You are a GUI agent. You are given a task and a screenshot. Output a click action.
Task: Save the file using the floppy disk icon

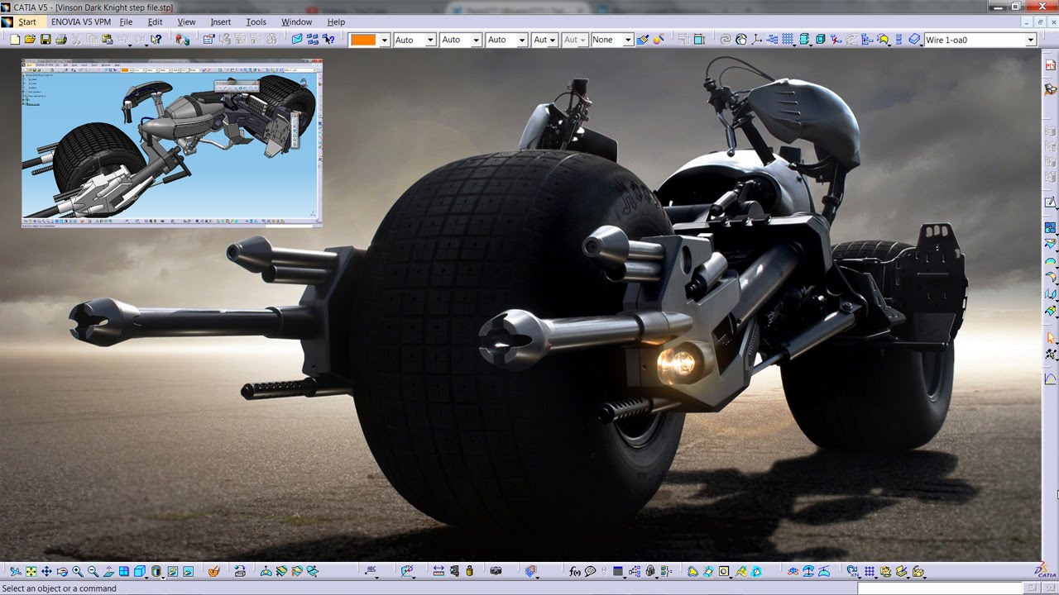click(46, 39)
